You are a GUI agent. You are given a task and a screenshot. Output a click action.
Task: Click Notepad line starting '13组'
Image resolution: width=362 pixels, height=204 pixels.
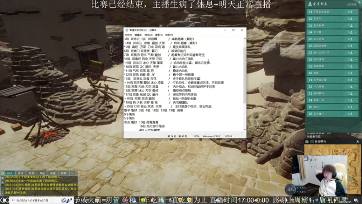pyautogui.click(x=162, y=78)
